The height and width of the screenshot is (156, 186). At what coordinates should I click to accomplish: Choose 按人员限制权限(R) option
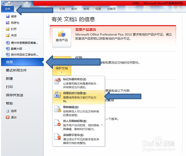coord(78,125)
